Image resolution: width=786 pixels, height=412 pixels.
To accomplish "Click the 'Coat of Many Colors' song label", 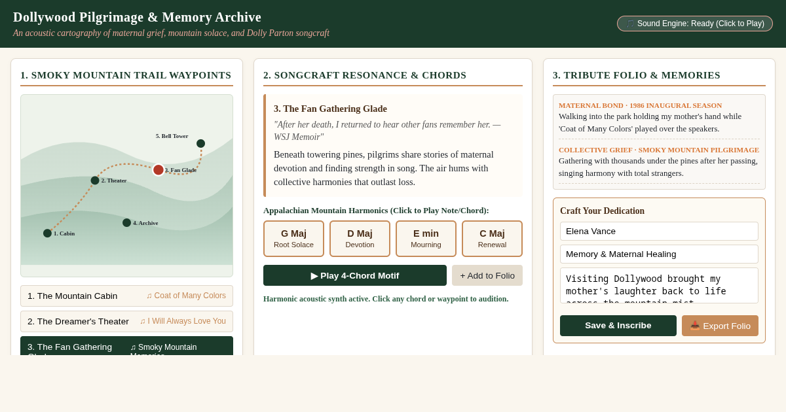I will [x=186, y=296].
